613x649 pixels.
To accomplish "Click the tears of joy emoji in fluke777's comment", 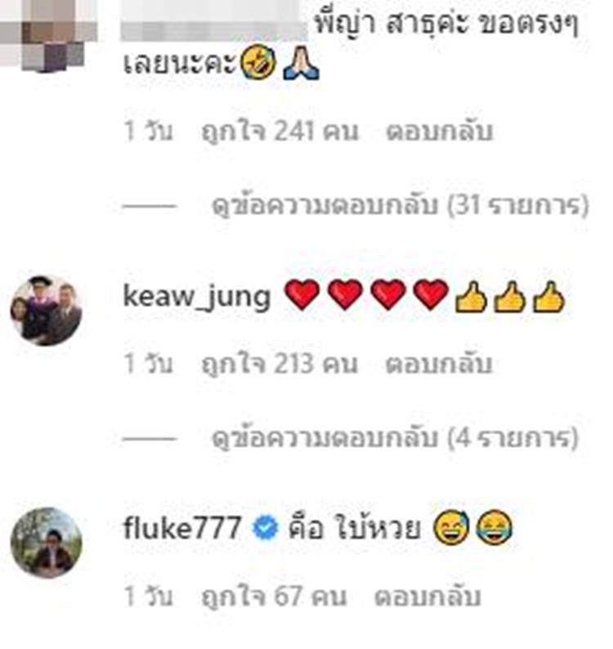I will (x=494, y=528).
